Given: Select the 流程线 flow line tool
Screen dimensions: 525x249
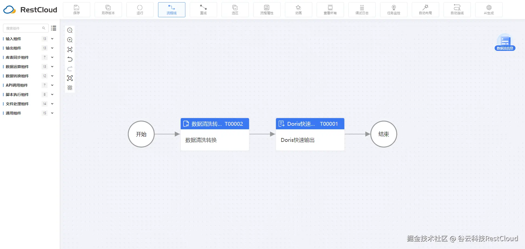Looking at the screenshot, I should pos(172,10).
